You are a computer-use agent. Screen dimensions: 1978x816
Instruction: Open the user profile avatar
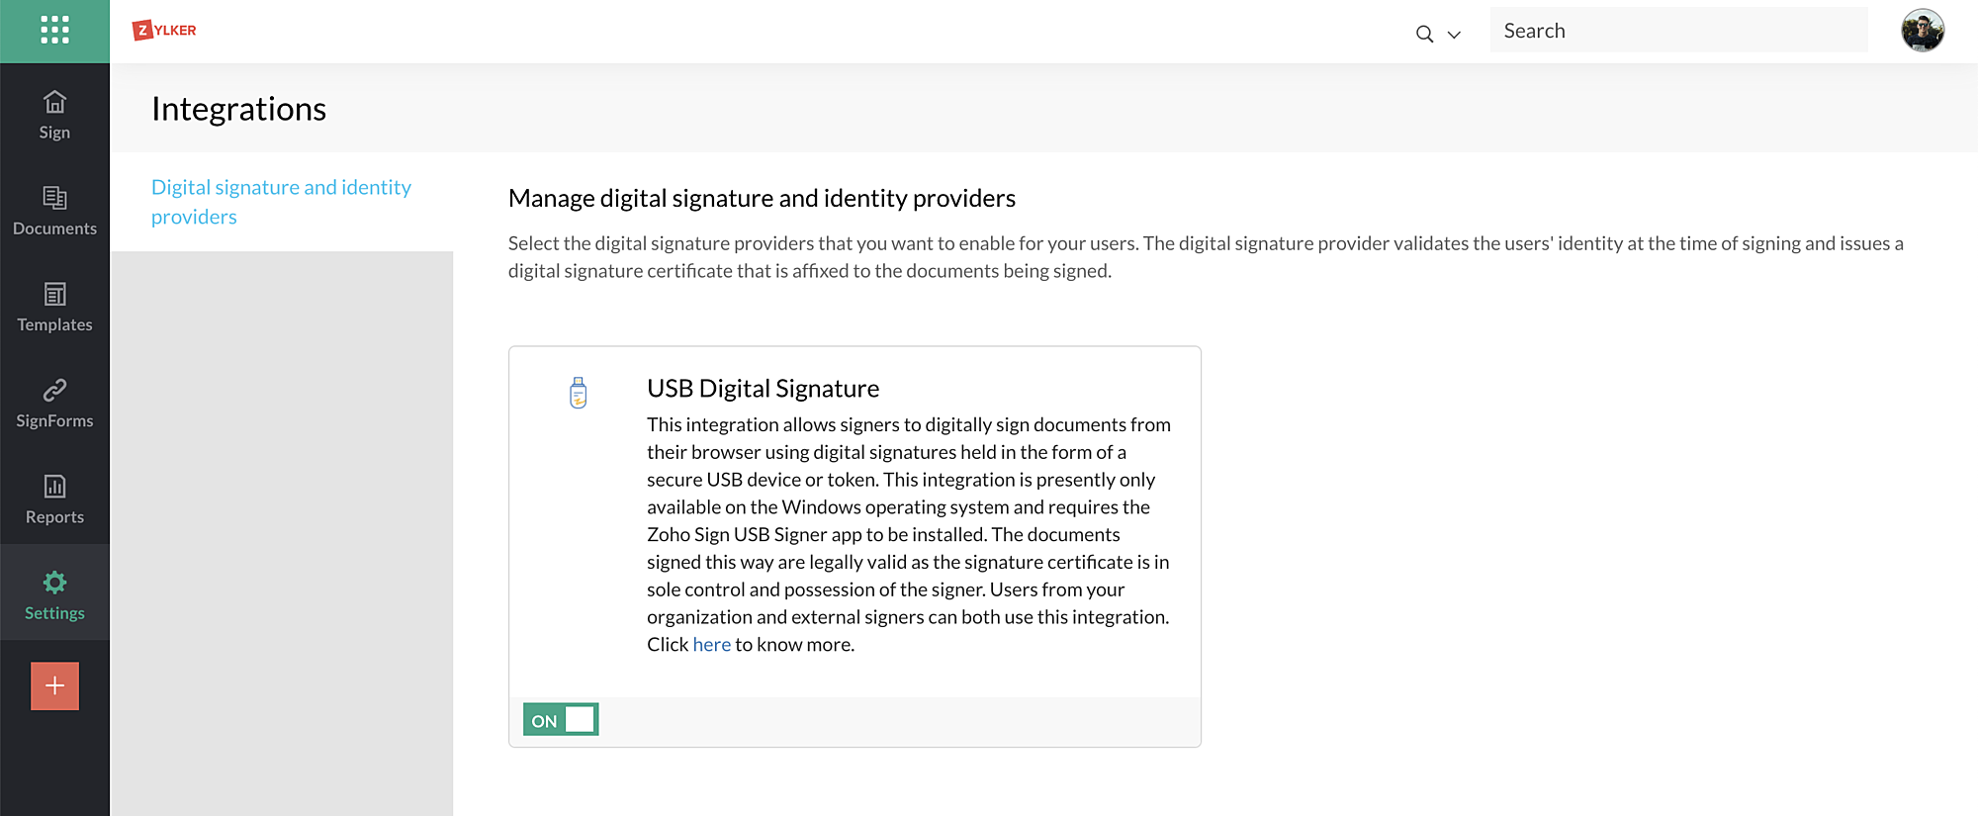tap(1922, 31)
